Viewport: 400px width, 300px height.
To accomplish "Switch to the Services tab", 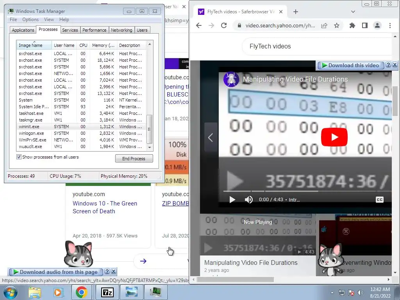I will [70, 30].
